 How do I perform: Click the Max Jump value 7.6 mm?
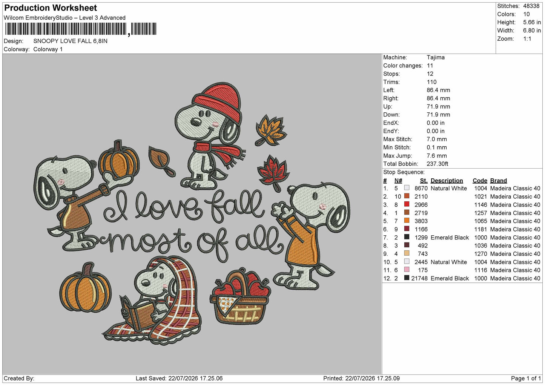tap(437, 156)
